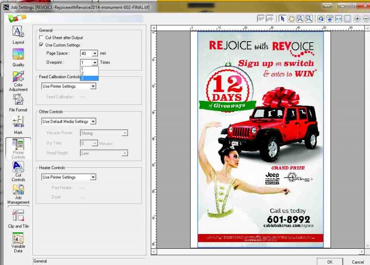Open the File Format panel

click(x=18, y=103)
